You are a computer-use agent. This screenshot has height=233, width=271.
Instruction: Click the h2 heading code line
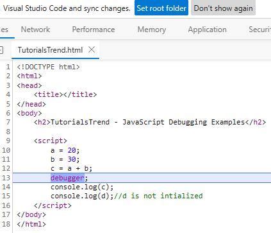[150, 122]
